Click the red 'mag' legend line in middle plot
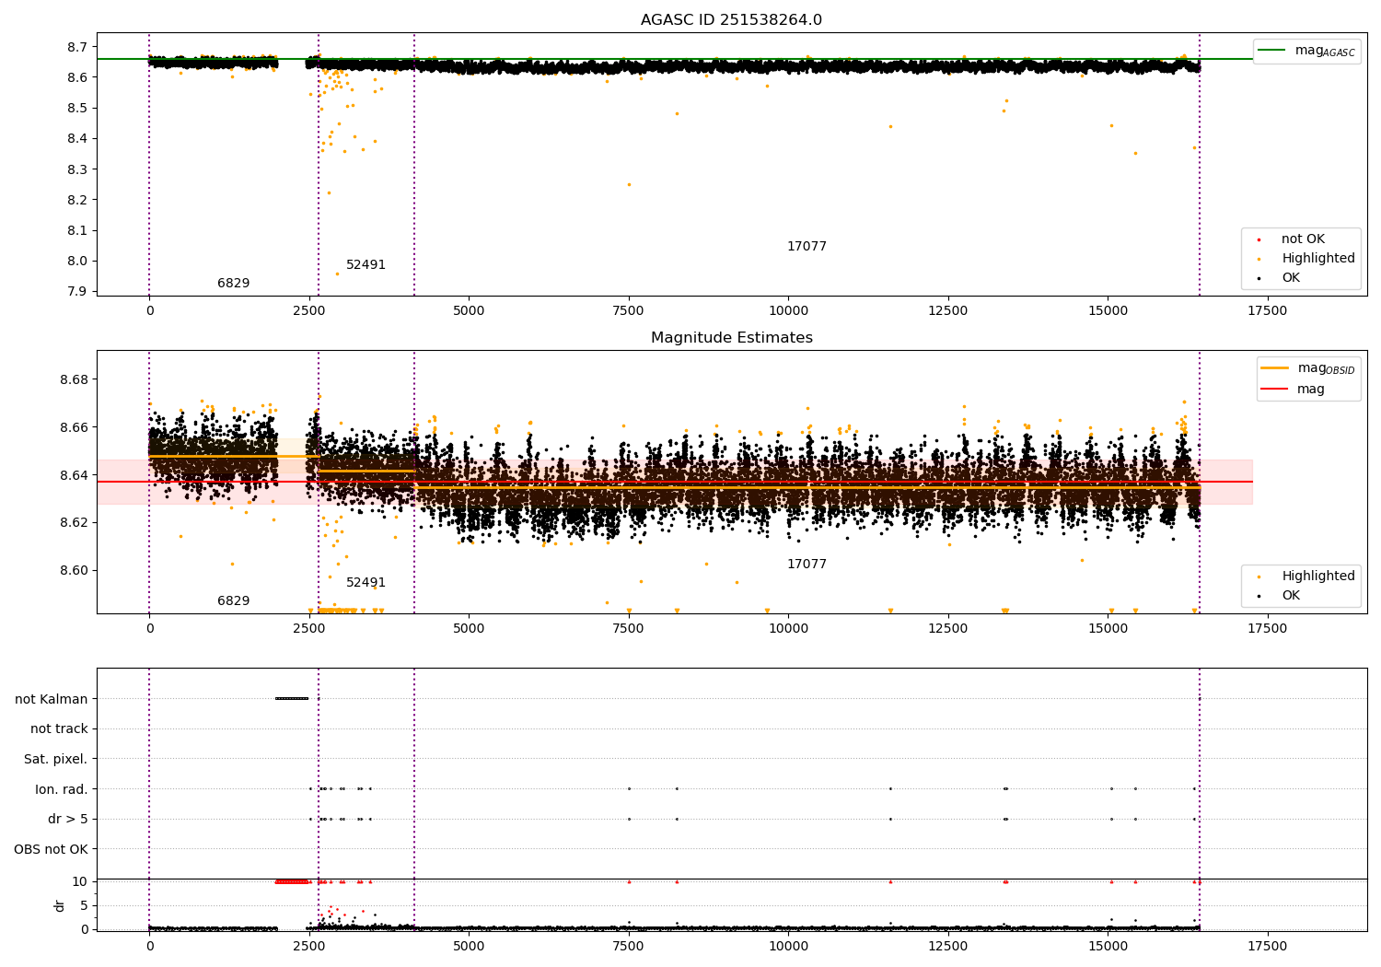Image resolution: width=1381 pixels, height=967 pixels. (x=1275, y=389)
